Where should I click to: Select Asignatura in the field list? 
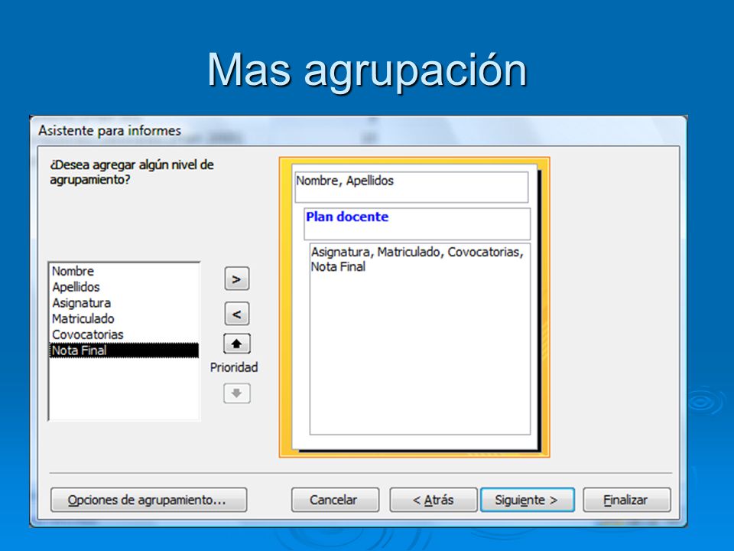click(124, 303)
